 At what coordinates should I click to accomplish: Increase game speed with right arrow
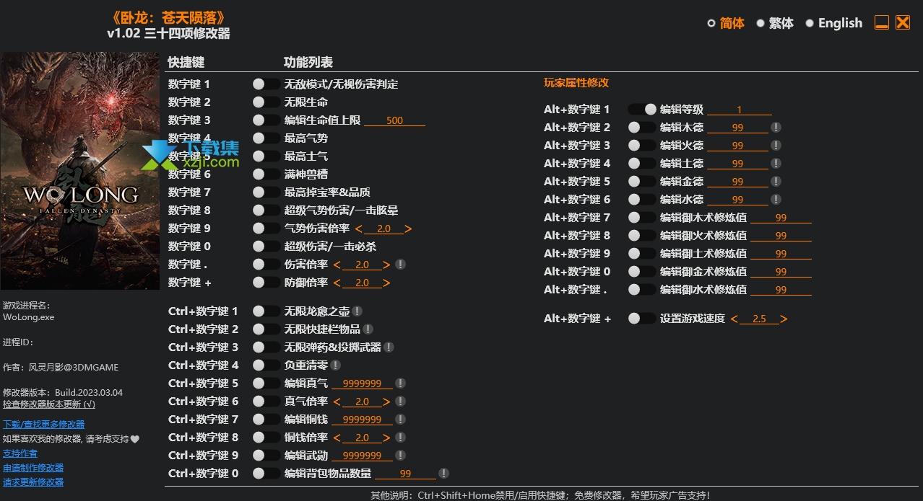tap(784, 319)
